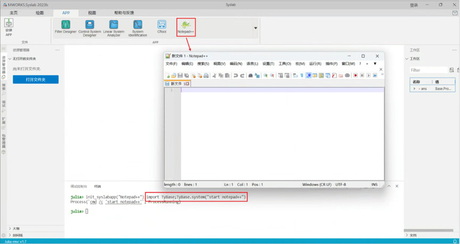The image size is (460, 244).
Task: Click the 安装APP install icon
Action: point(9,27)
